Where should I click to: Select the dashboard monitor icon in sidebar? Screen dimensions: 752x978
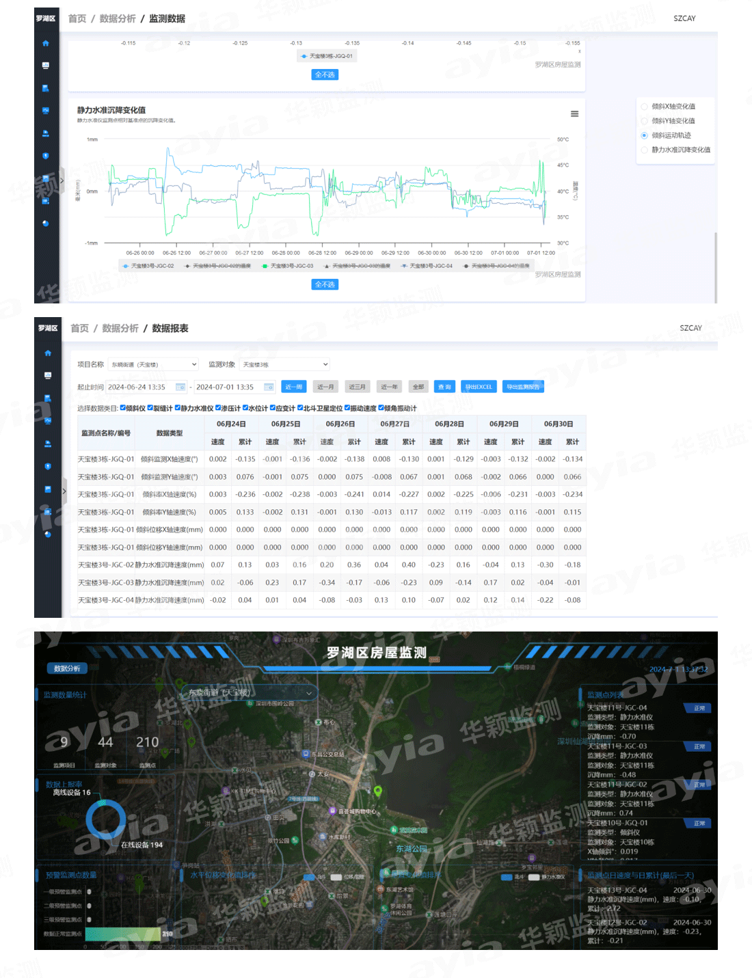(46, 66)
